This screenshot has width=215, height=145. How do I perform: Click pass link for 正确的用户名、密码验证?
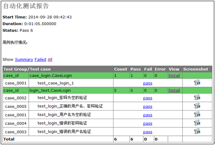[148, 107]
